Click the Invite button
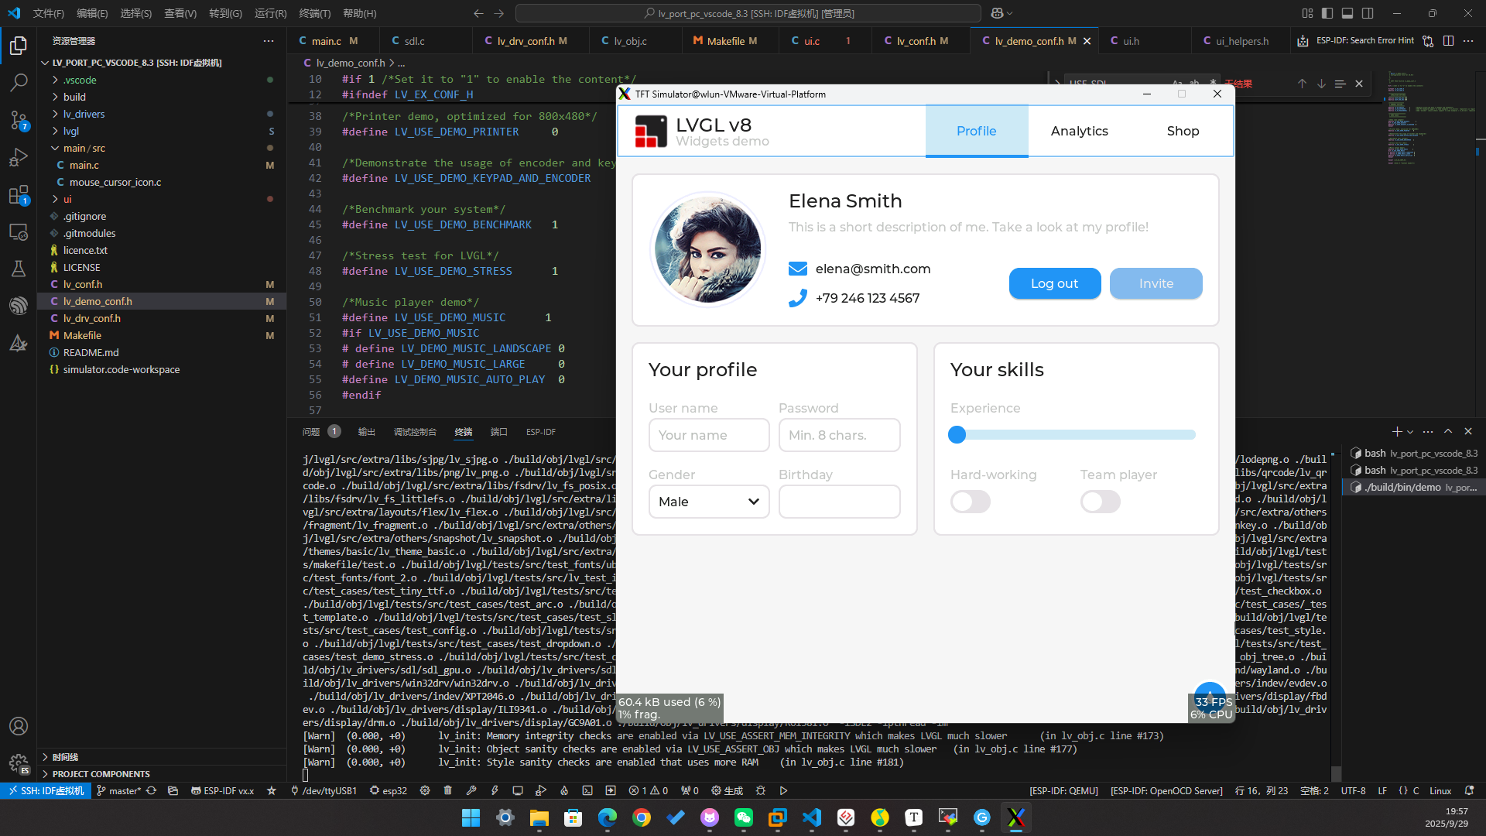 click(x=1156, y=283)
